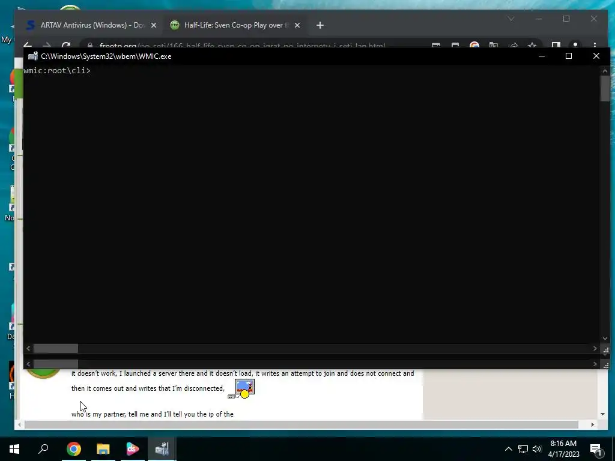The width and height of the screenshot is (615, 461).
Task: Close the ARTAV Antivirus tab
Action: [x=154, y=25]
